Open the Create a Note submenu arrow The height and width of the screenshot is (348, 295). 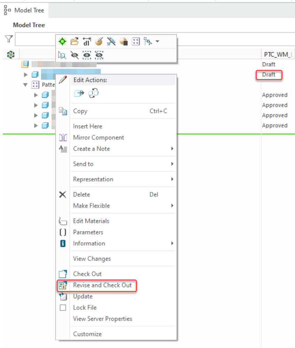pyautogui.click(x=172, y=149)
